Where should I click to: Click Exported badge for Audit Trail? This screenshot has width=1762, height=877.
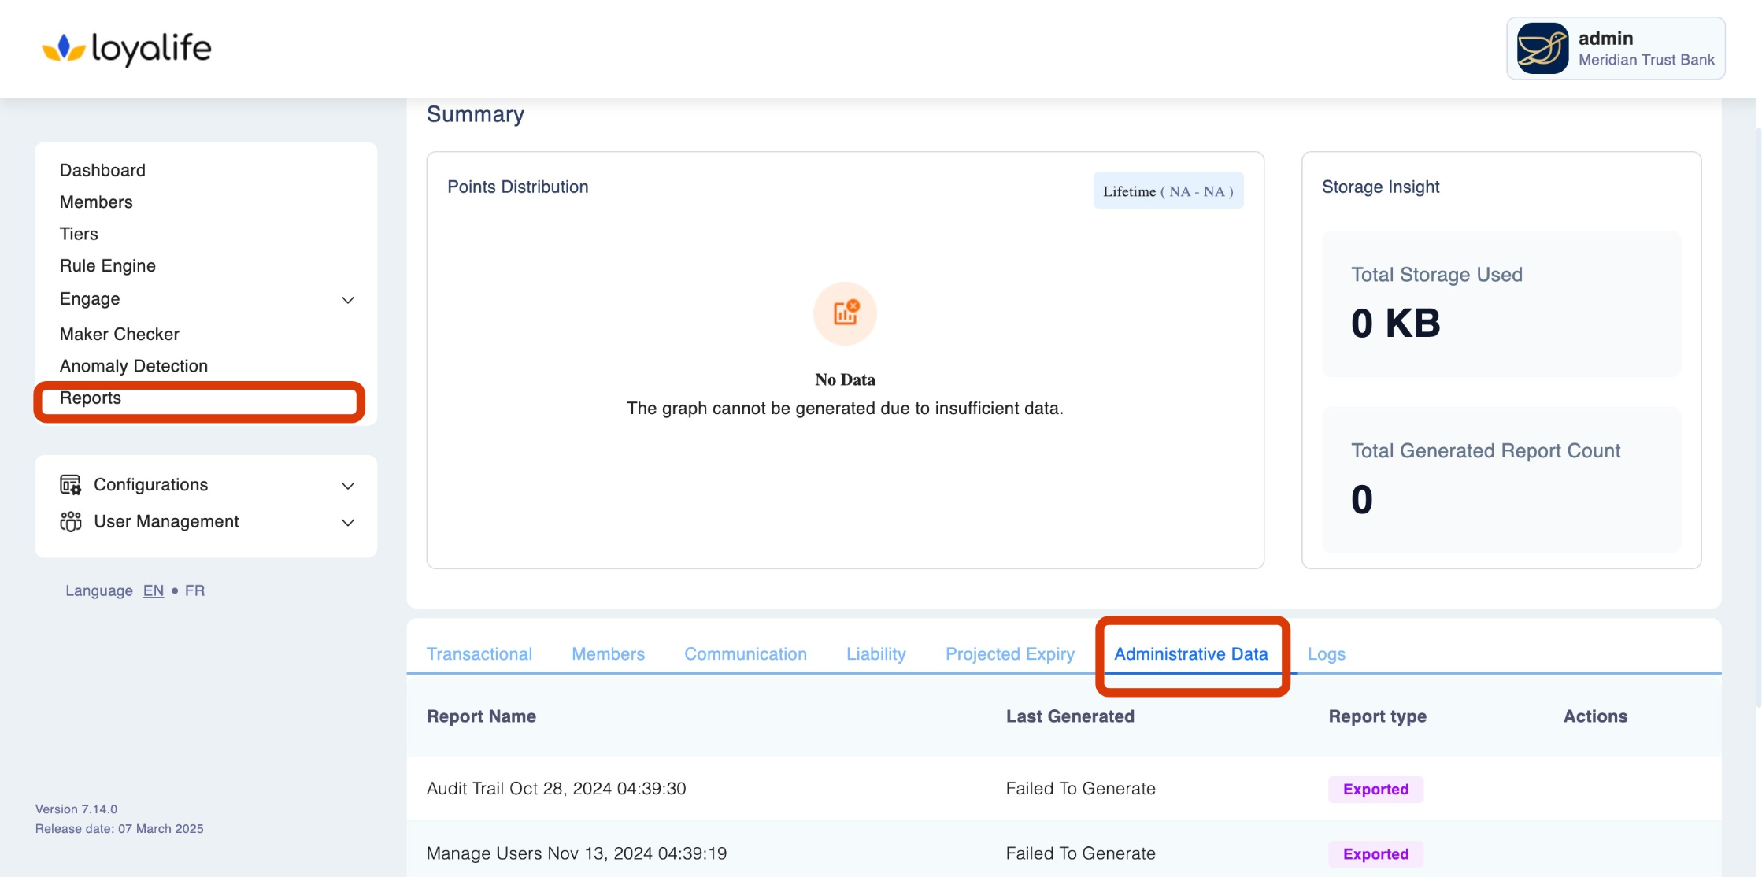click(1375, 789)
